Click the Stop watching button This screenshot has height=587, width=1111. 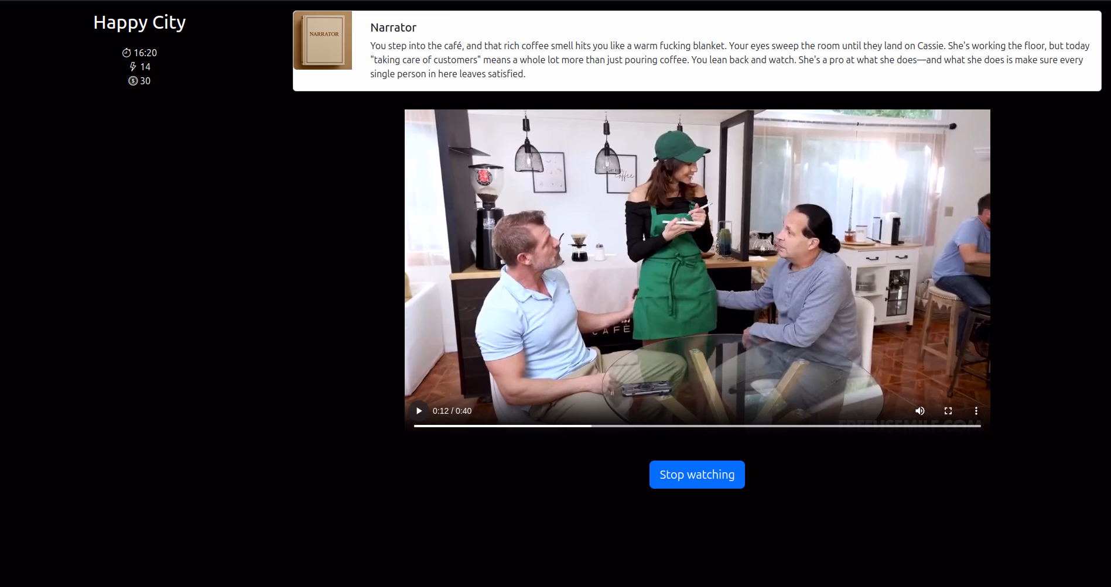click(697, 475)
